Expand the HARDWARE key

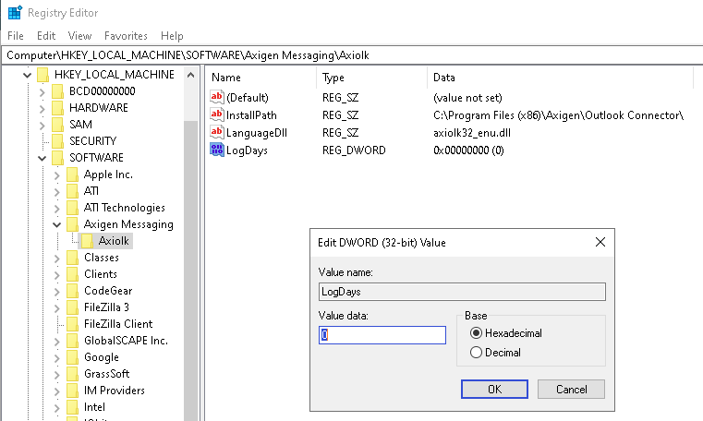click(42, 108)
